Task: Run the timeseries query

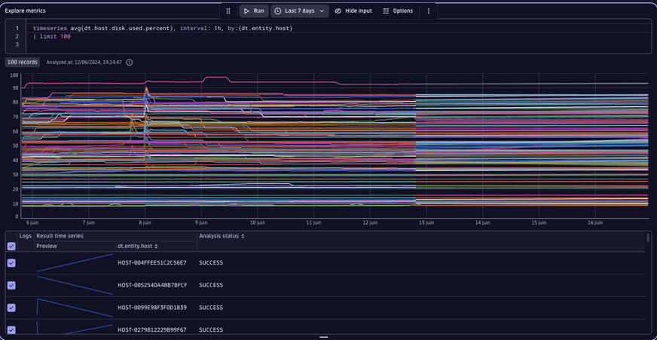Action: [253, 11]
